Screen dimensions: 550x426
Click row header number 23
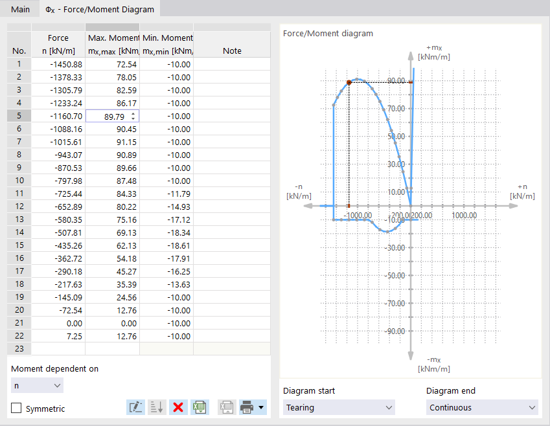tap(19, 349)
